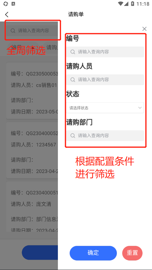Tap the battery charging status icon
The image size is (152, 270).
132,4
